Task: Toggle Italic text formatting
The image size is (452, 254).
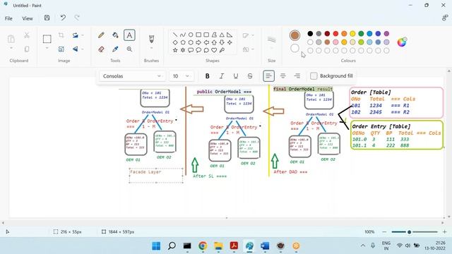Action: click(x=221, y=76)
